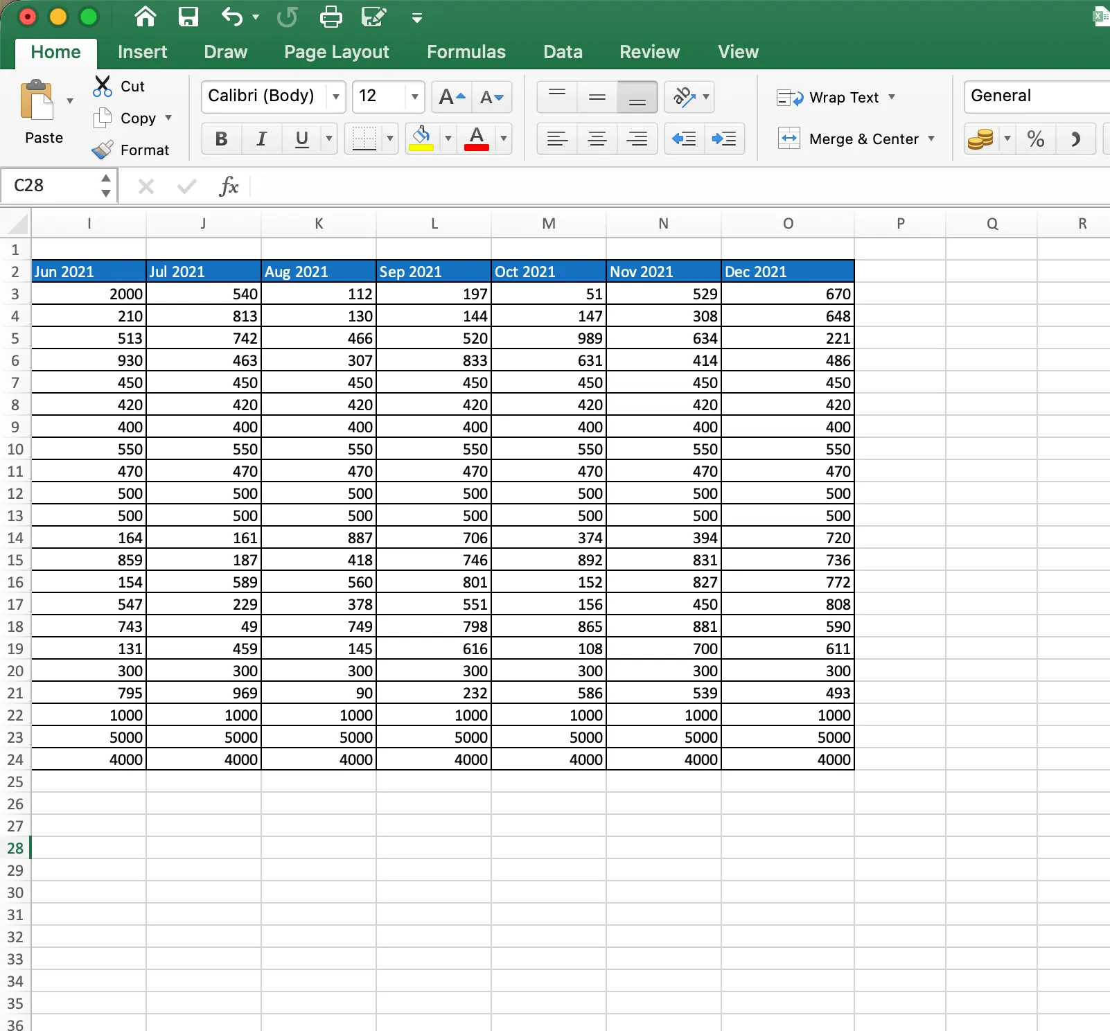Open the Page Layout tab

coord(337,52)
